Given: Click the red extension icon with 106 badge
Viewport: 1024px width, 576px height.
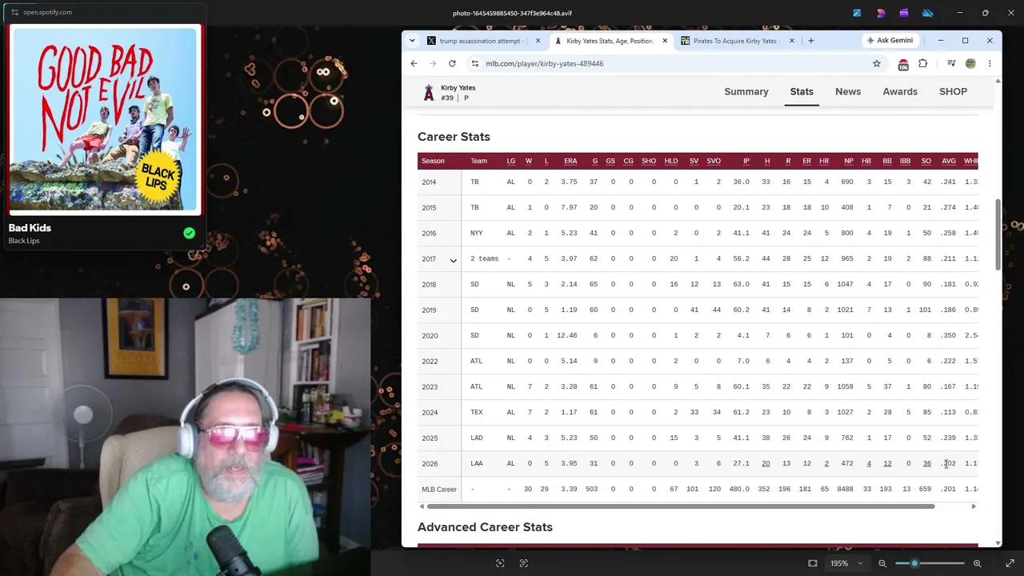Looking at the screenshot, I should point(903,64).
